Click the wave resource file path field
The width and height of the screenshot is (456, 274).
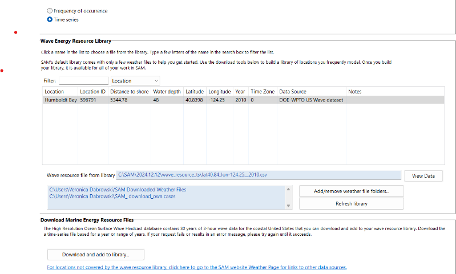(258, 175)
